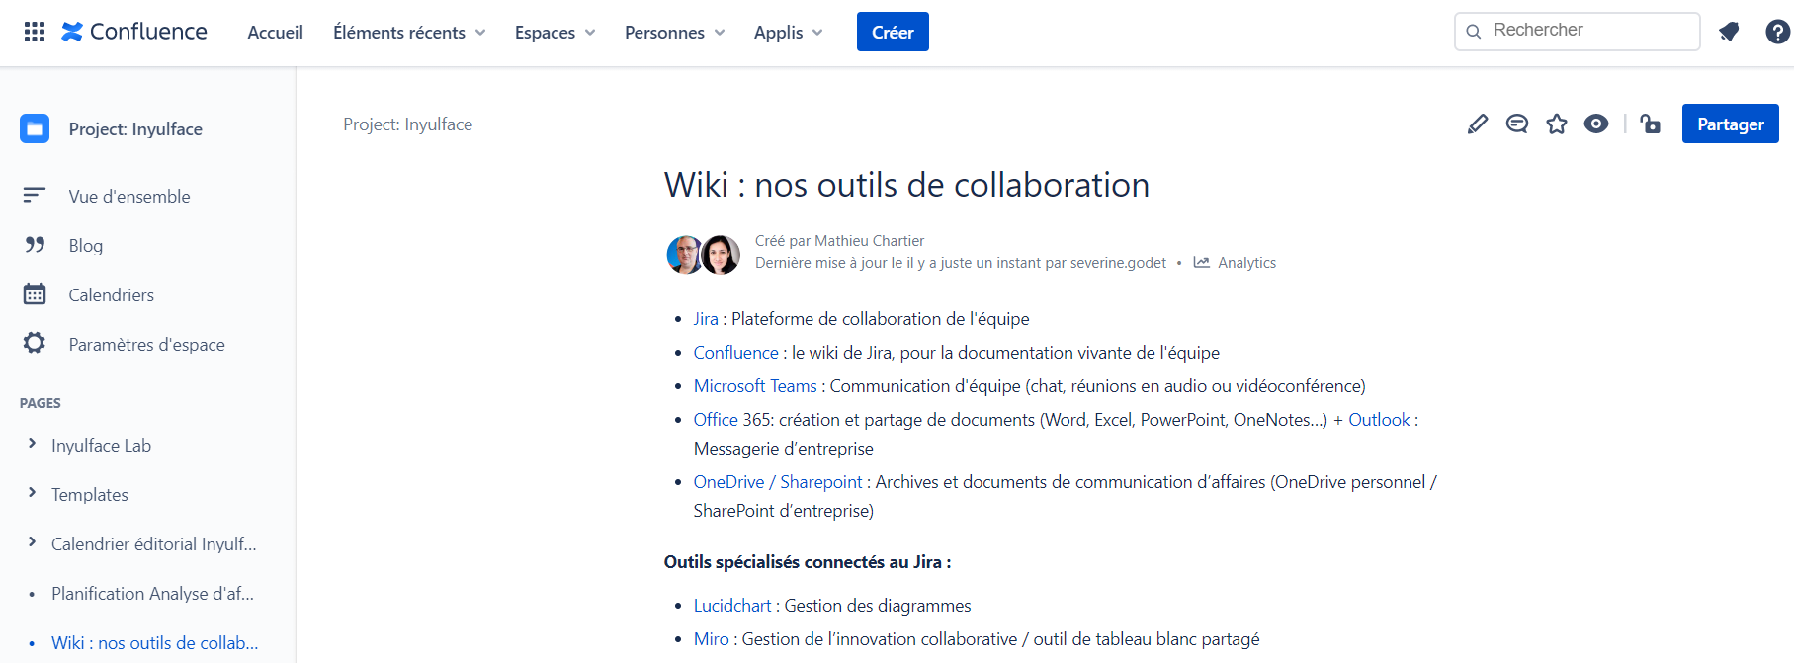Open Personnes dropdown menu

pos(675,33)
